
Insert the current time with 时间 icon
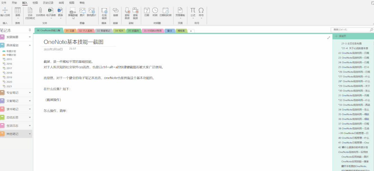[x=155, y=10]
